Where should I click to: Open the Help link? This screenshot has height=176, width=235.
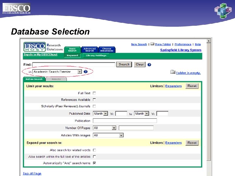(x=198, y=44)
